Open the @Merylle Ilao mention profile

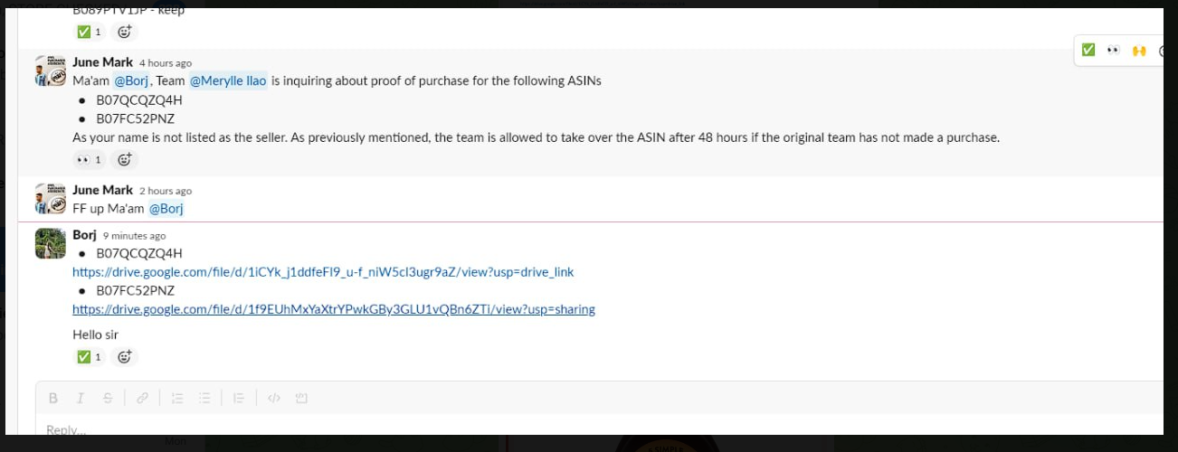(228, 80)
